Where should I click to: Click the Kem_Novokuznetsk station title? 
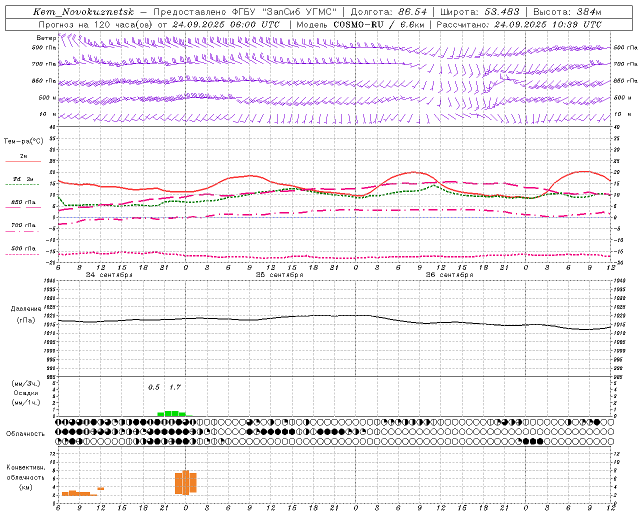[83, 12]
